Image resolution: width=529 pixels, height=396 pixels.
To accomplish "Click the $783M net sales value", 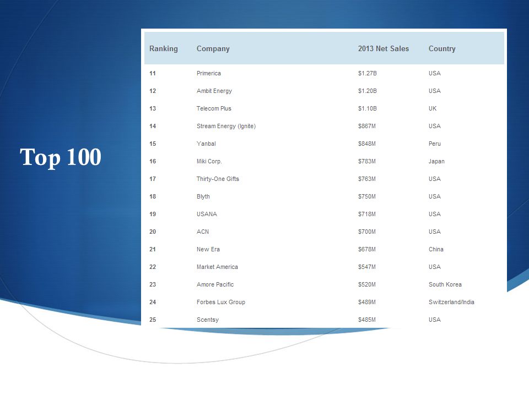I will point(367,161).
